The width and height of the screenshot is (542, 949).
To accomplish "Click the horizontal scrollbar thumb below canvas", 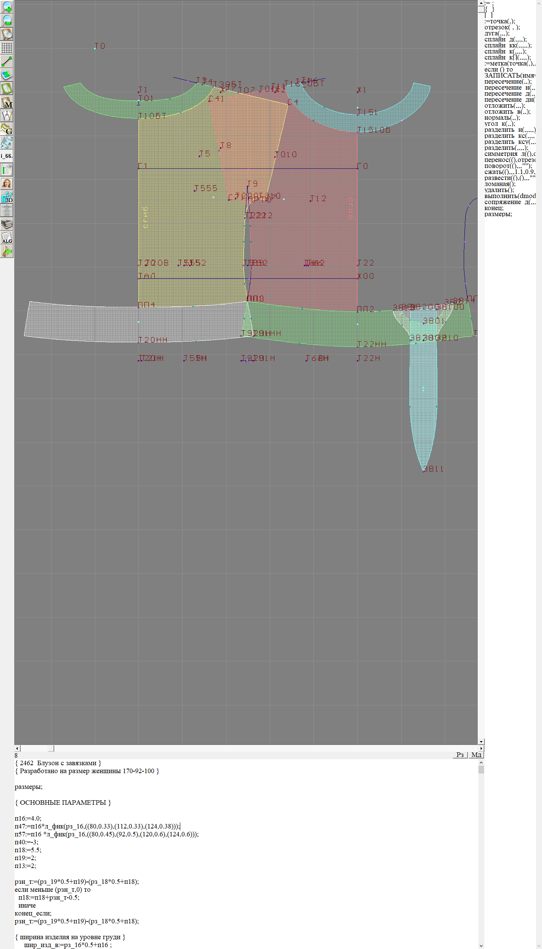I will (51, 748).
